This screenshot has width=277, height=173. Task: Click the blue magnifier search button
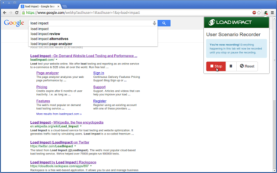(x=164, y=23)
